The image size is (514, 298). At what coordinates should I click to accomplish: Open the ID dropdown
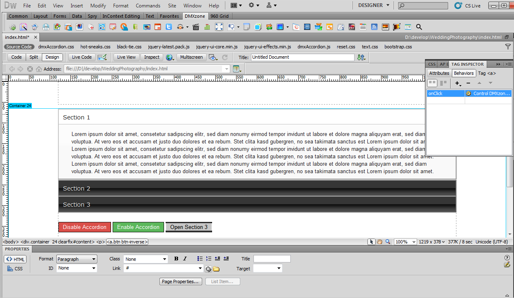click(x=77, y=268)
